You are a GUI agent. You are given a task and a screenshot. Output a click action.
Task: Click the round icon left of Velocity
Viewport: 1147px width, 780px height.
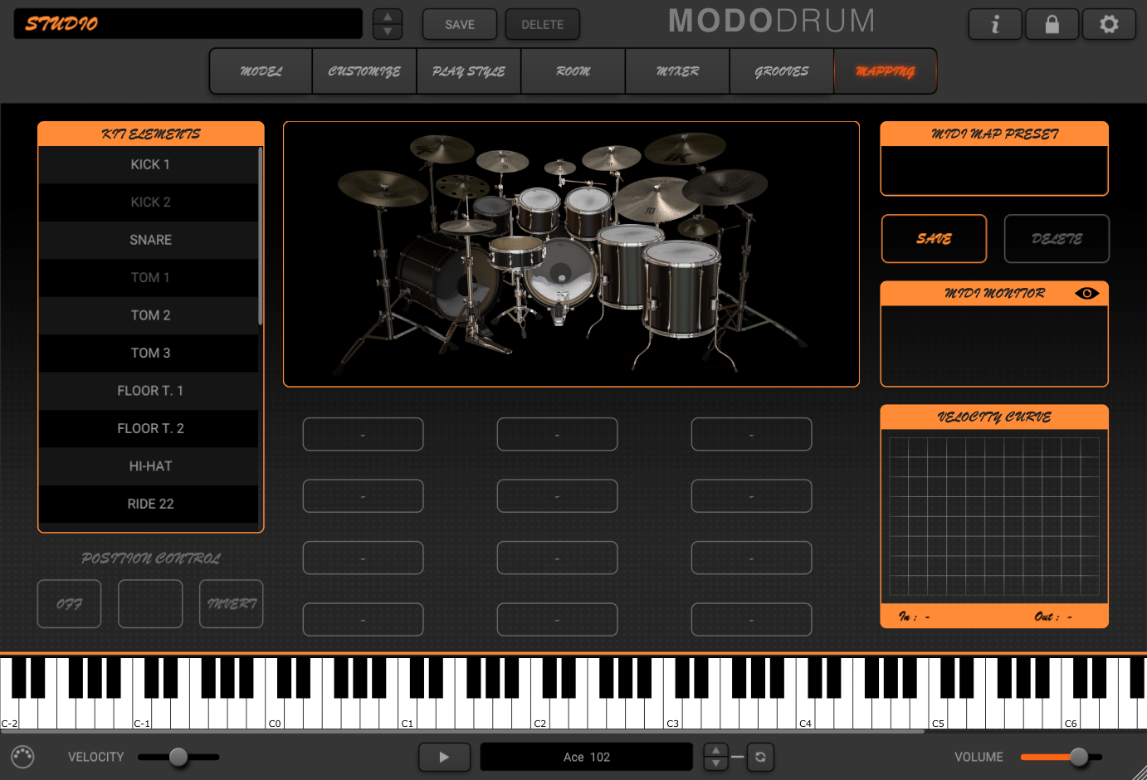pos(23,757)
